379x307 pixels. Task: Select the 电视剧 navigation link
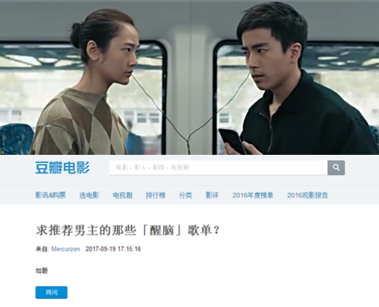[122, 195]
